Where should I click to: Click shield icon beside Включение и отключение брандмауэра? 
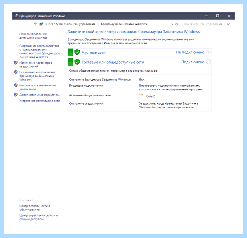(16, 72)
